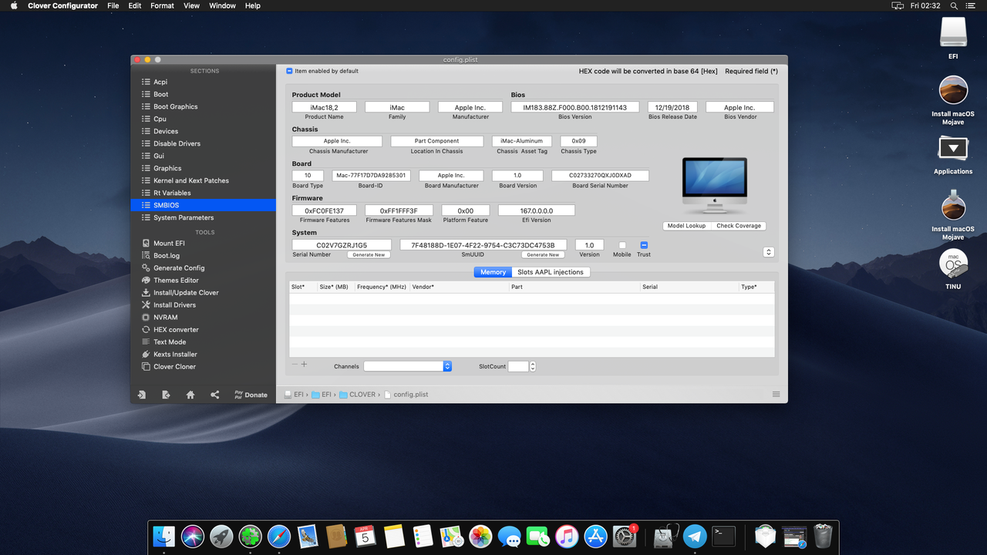Click the iMac model thumbnail image
This screenshot has height=555, width=987.
pos(715,186)
